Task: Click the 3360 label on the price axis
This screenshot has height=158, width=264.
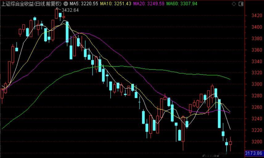Action: pyautogui.click(x=257, y=50)
